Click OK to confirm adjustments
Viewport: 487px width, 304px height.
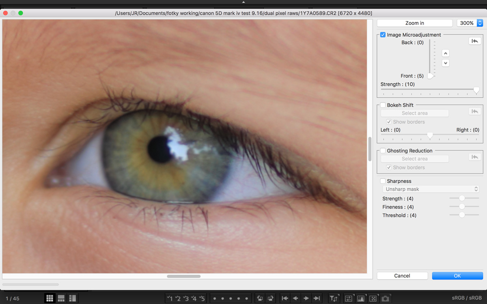[457, 276]
